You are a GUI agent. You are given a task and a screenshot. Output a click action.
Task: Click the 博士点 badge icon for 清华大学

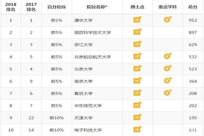pyautogui.click(x=137, y=19)
